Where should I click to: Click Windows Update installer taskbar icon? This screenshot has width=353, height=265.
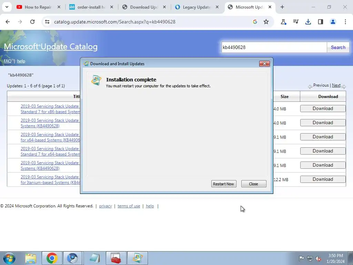click(138, 258)
